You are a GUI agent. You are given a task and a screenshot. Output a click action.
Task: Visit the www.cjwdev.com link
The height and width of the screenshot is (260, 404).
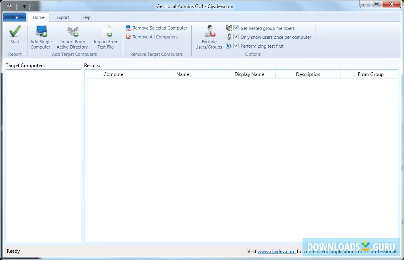pos(277,251)
